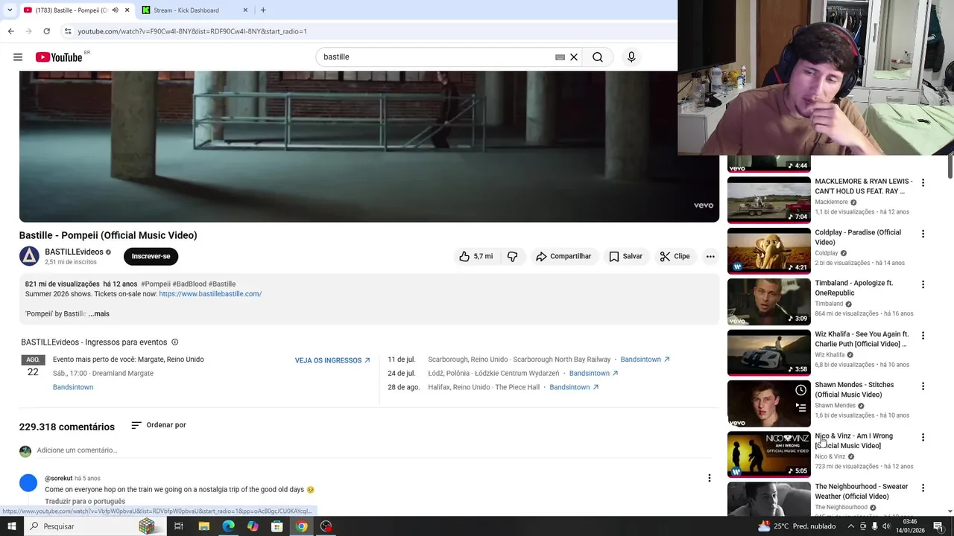Open options menu for Macklemore video
The height and width of the screenshot is (536, 954).
click(923, 182)
